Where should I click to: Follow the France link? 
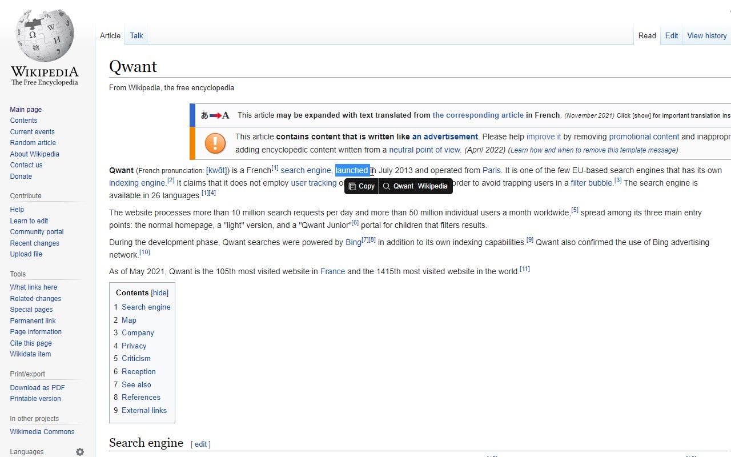(332, 272)
